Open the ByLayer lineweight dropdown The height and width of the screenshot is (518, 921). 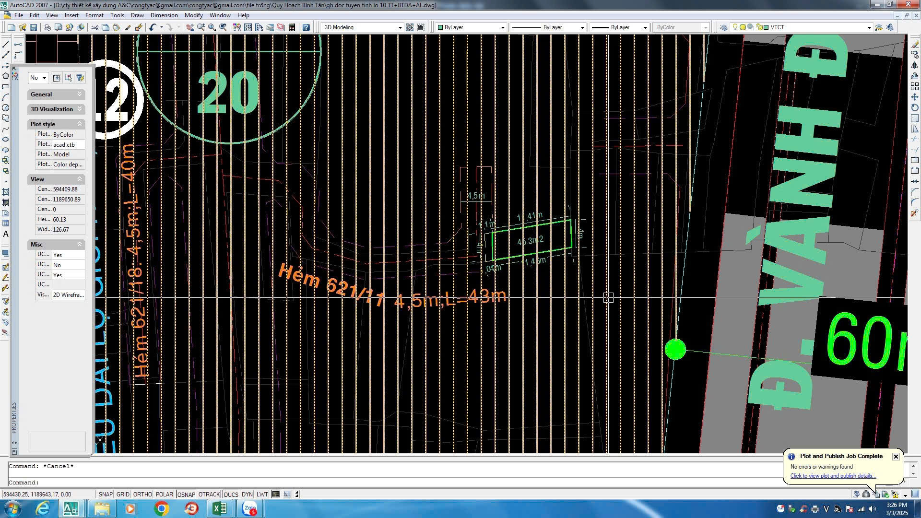point(645,27)
